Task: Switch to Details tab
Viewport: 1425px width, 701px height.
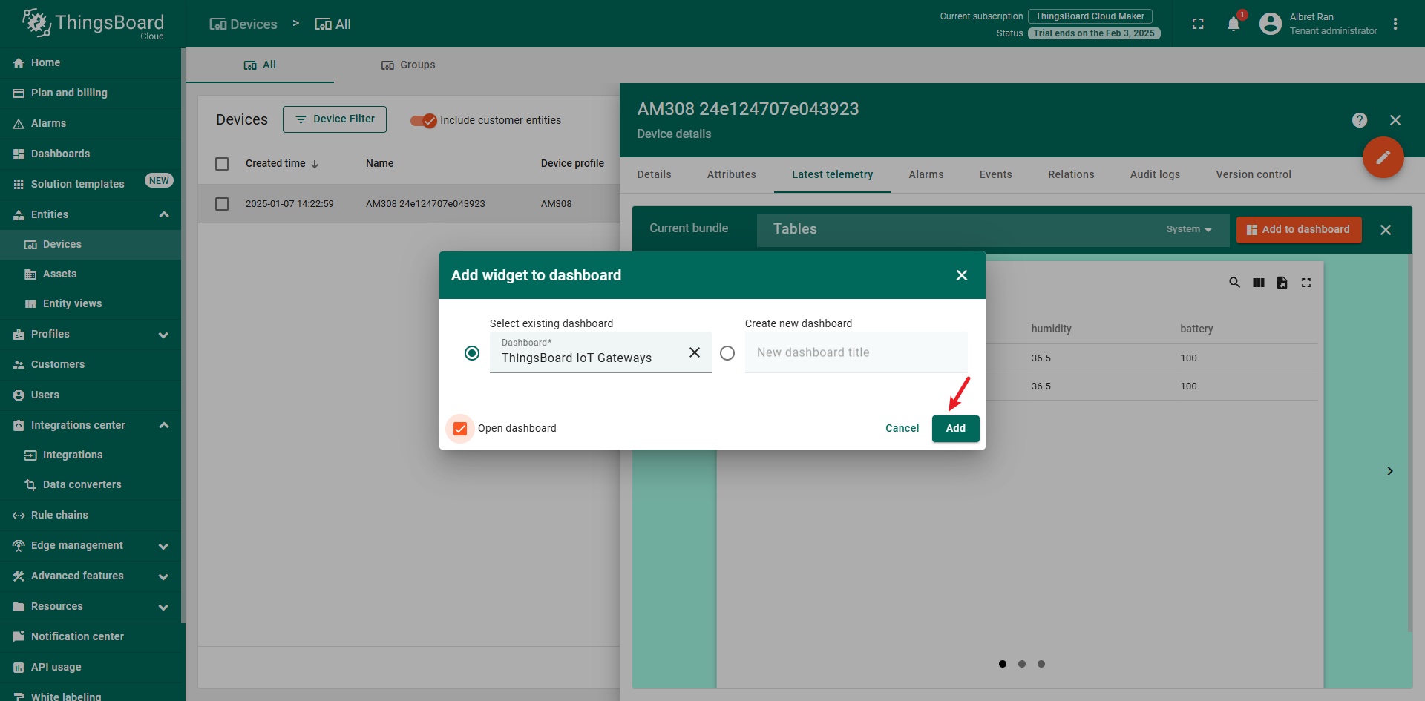Action: coord(654,174)
